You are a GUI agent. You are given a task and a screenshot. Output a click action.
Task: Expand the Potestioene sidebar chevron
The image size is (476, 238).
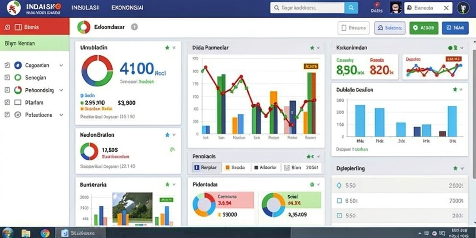click(61, 115)
